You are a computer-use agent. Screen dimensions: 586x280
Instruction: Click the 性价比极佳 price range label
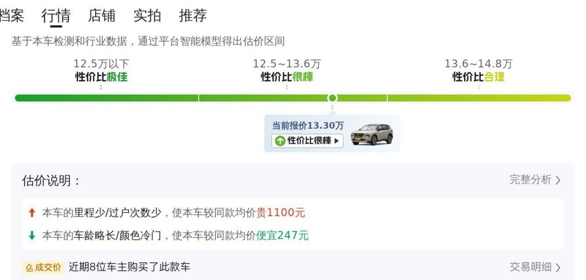coord(101,77)
